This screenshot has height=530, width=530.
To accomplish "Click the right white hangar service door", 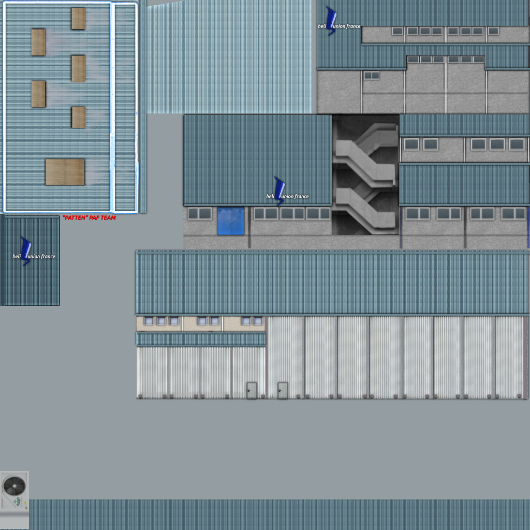I will 283,390.
